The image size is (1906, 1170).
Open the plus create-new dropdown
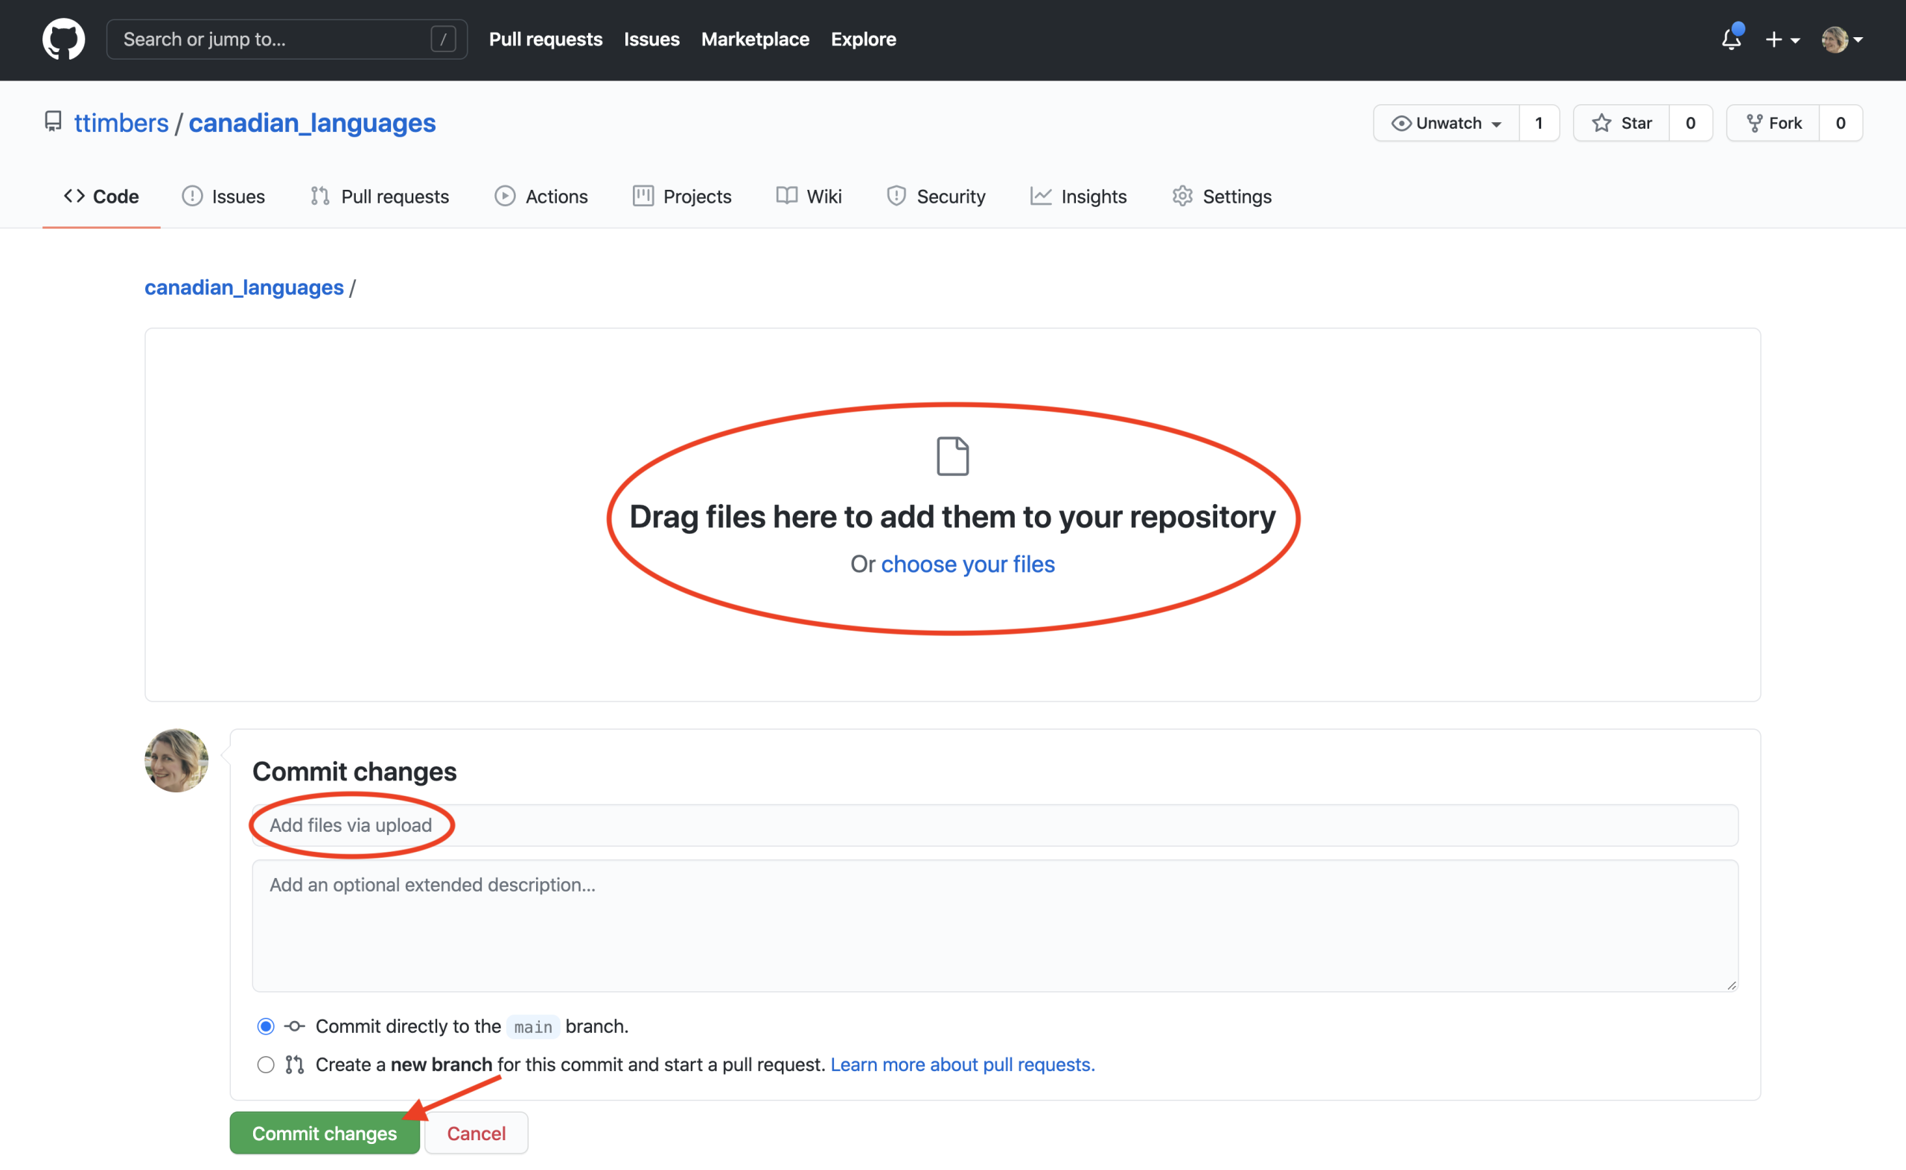pyautogui.click(x=1782, y=39)
